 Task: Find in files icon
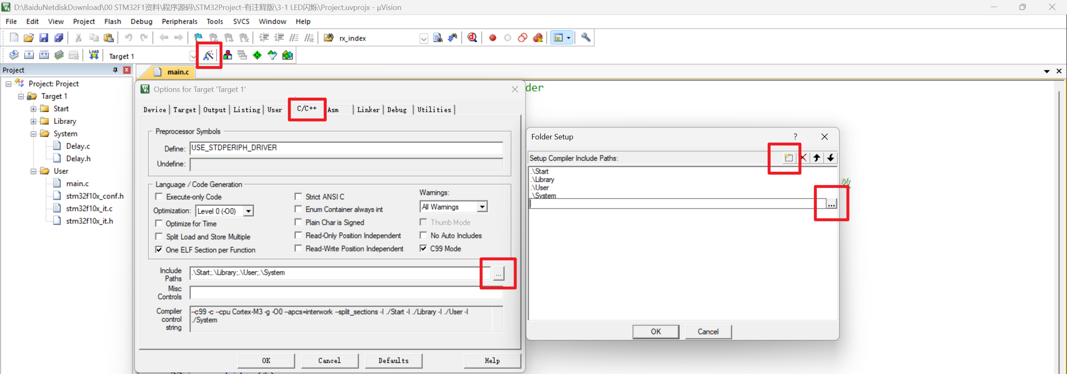[328, 38]
